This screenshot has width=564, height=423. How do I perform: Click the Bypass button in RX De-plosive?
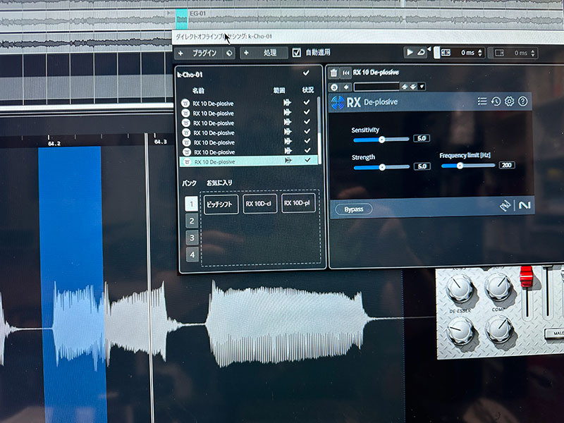pyautogui.click(x=354, y=209)
